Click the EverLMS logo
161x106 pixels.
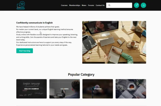tap(21, 5)
